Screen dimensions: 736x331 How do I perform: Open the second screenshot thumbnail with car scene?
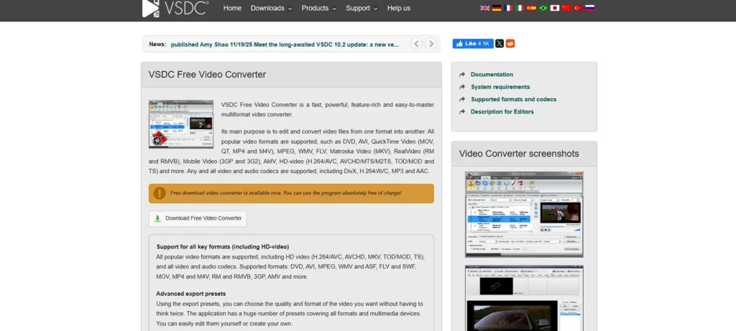coord(524,298)
